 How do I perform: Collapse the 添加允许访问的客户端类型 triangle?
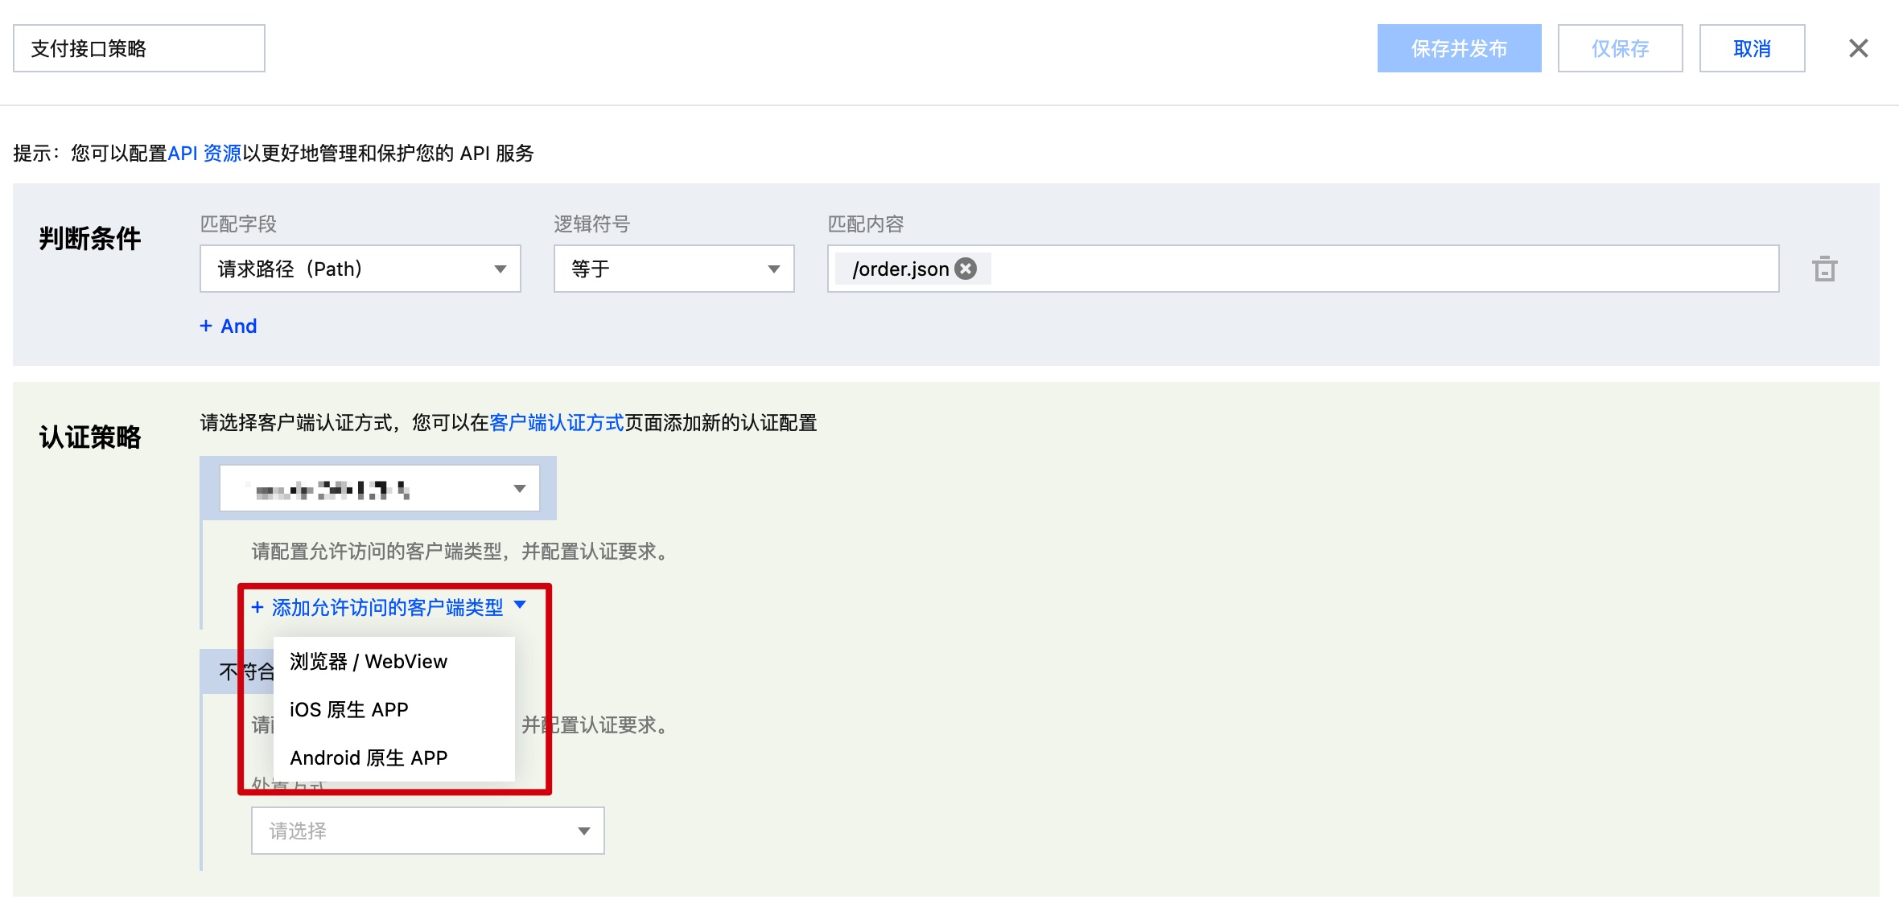point(520,605)
